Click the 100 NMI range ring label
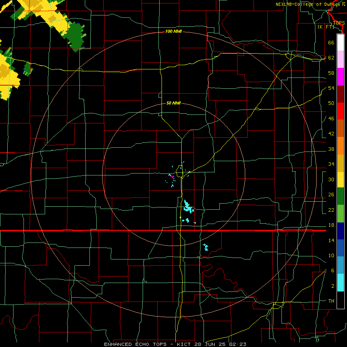Viewport: 347px width, 347px height. tap(173, 32)
